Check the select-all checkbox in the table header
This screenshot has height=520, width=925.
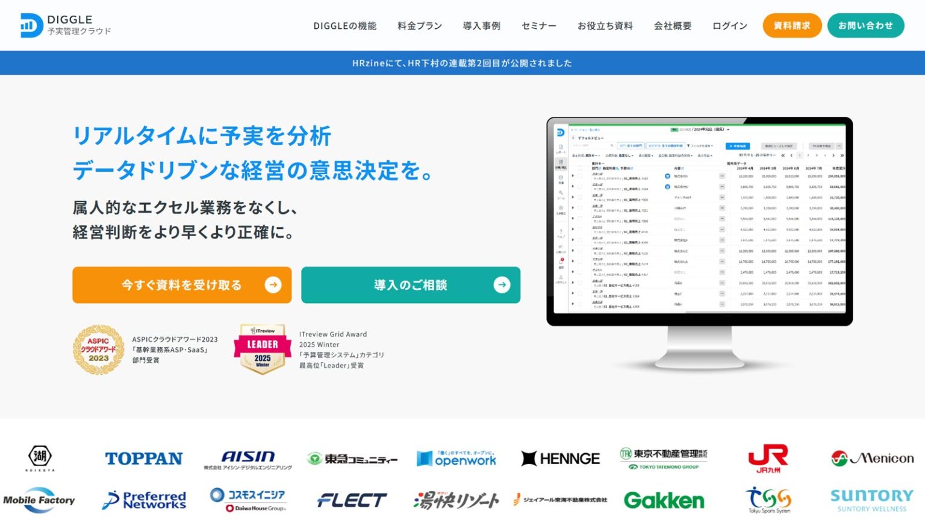pyautogui.click(x=579, y=168)
